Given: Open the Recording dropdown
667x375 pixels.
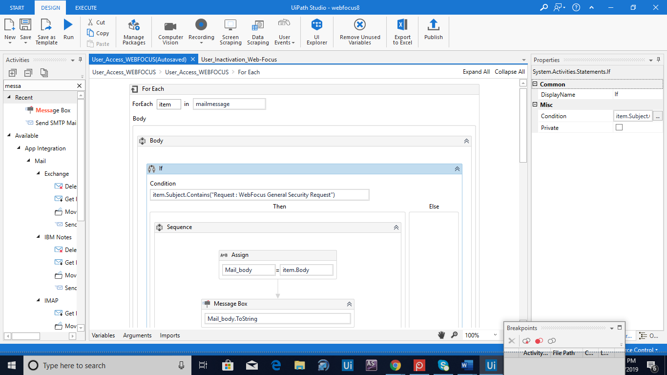Looking at the screenshot, I should tap(201, 42).
